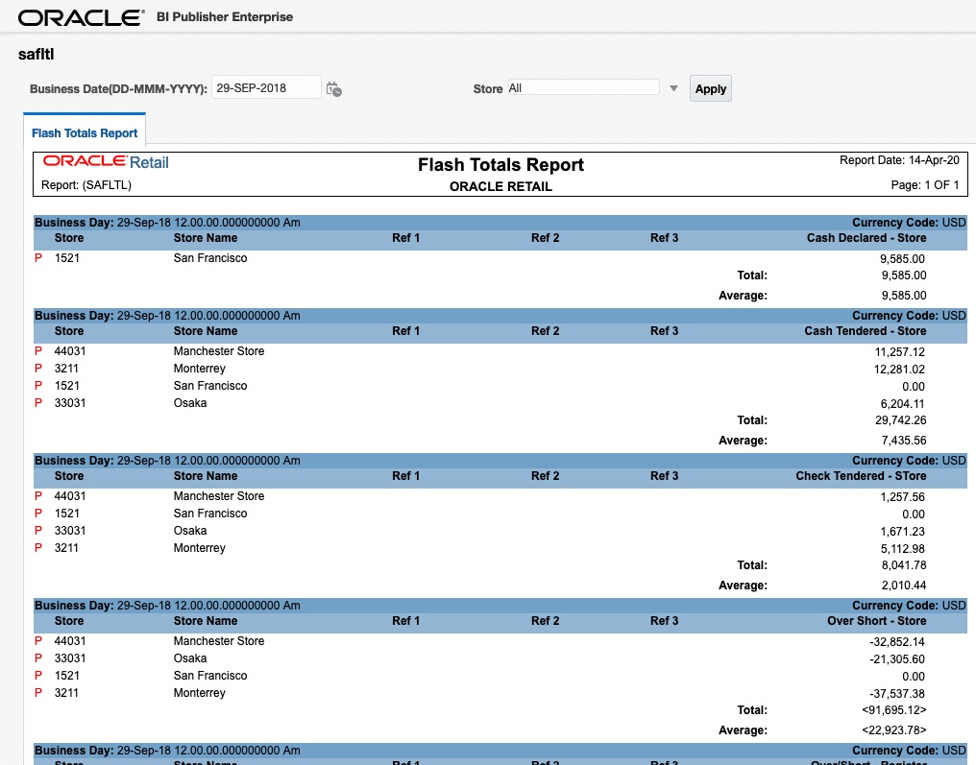
Task: Open P link for Osaka under Over Short
Action: 38,658
